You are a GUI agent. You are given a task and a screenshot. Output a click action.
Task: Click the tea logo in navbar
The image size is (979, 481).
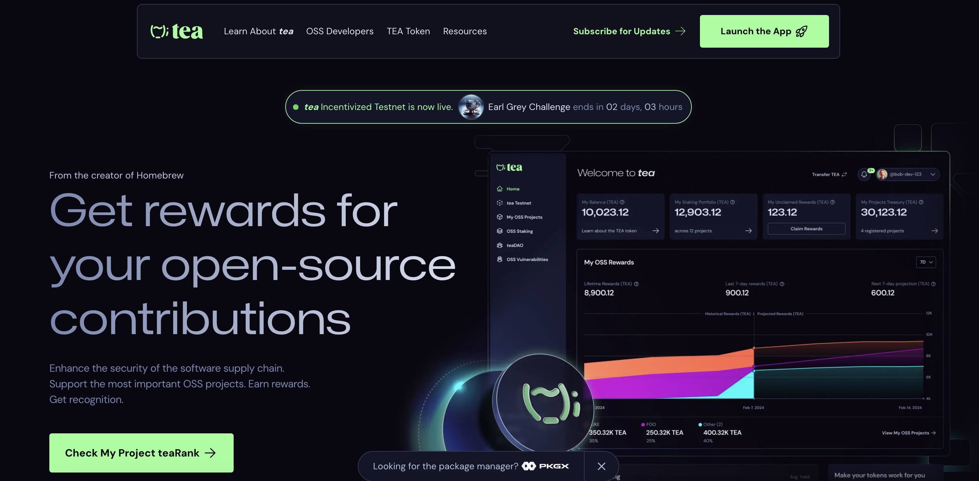176,32
